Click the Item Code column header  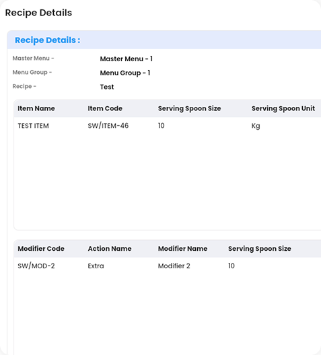[x=105, y=108]
